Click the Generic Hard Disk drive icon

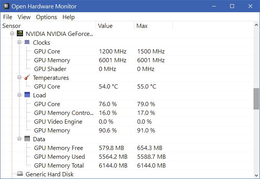(20, 174)
